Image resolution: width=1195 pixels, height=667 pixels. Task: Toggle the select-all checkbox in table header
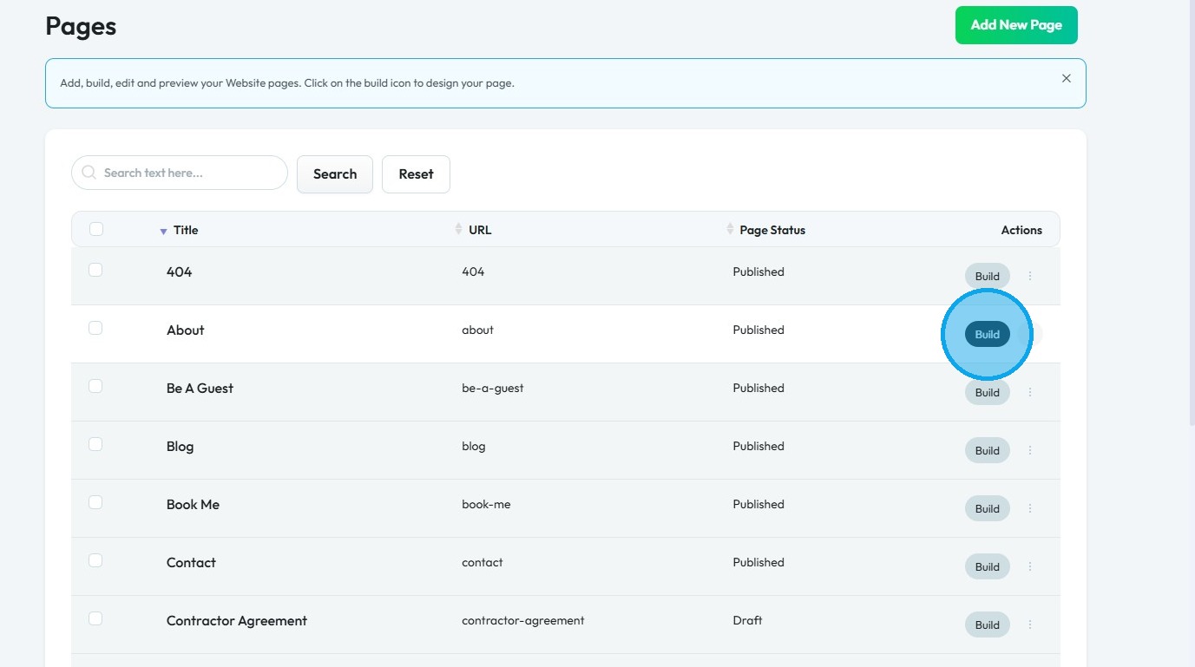[x=96, y=229]
